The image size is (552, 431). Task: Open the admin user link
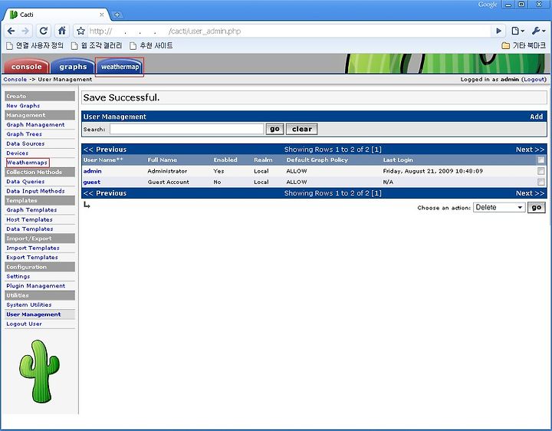coord(93,171)
